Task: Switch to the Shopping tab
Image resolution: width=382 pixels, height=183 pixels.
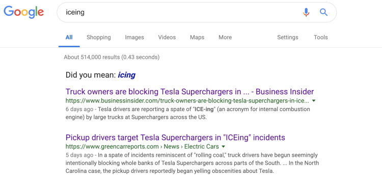Action: (x=99, y=38)
